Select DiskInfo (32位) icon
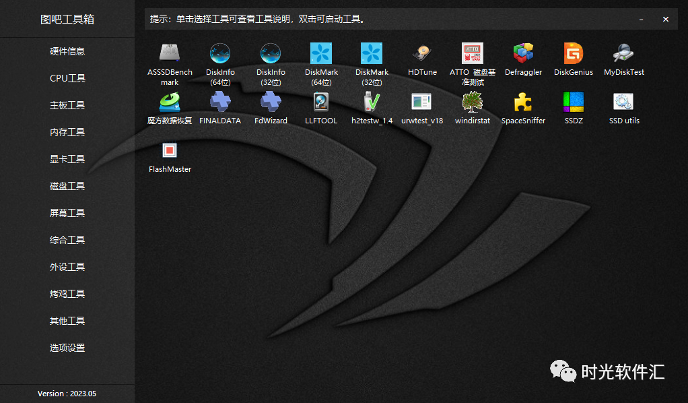 click(271, 53)
